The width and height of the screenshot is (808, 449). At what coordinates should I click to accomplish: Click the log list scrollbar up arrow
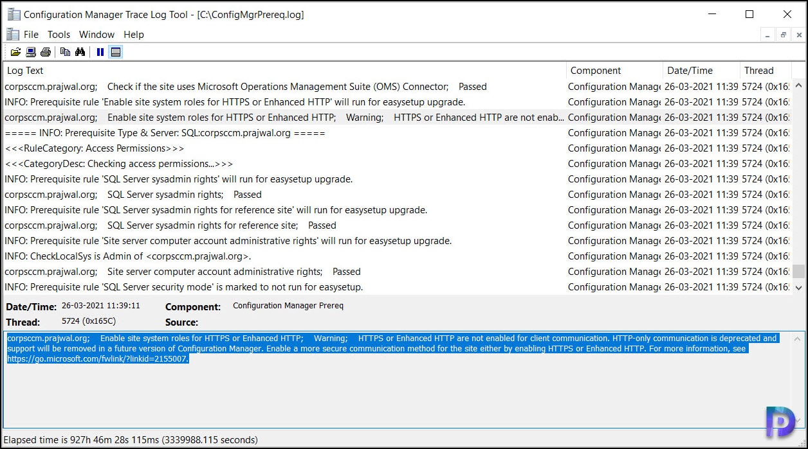798,85
